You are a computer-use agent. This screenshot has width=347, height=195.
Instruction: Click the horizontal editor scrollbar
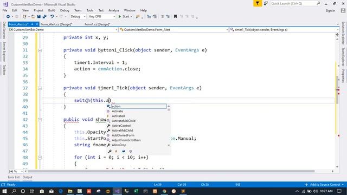[171, 171]
